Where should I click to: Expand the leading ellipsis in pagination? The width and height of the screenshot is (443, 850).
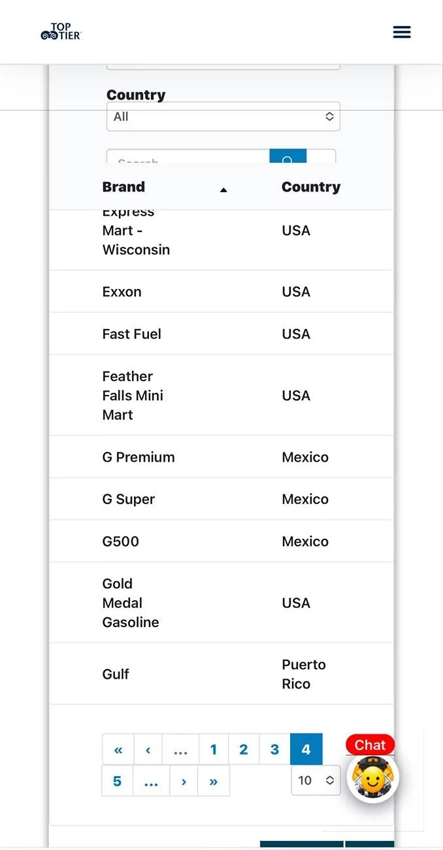180,749
